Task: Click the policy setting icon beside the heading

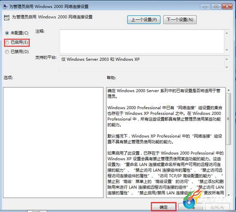Action: pos(6,18)
